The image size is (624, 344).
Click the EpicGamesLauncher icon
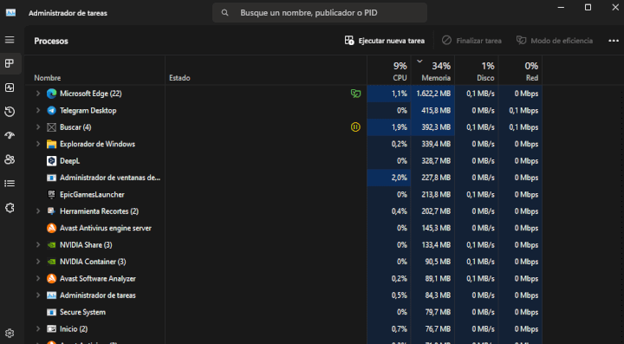click(x=51, y=194)
